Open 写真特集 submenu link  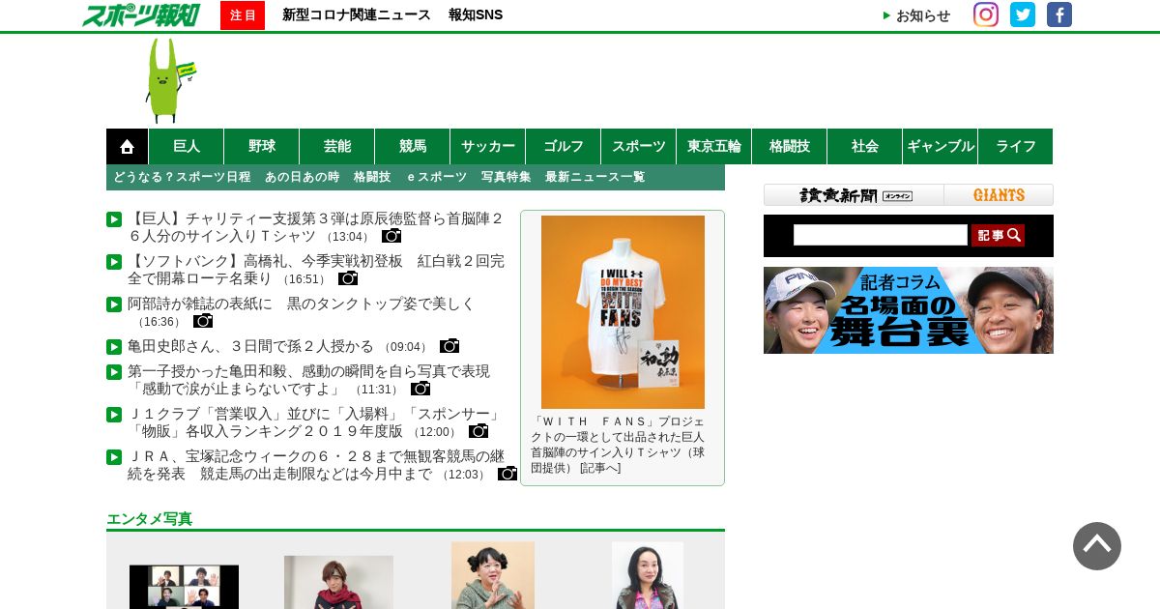pos(507,177)
